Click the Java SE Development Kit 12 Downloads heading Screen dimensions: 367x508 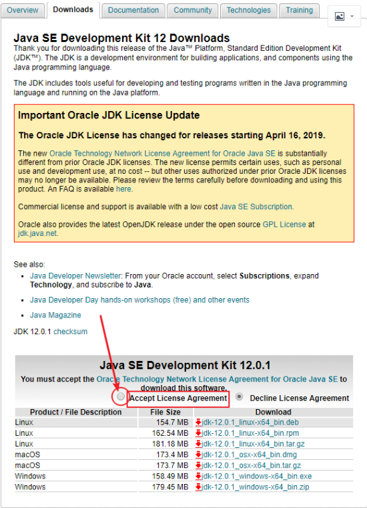121,38
